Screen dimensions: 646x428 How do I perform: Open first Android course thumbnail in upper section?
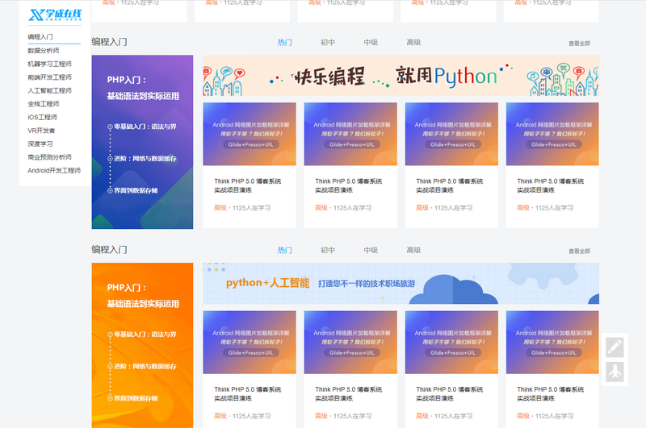tap(250, 134)
